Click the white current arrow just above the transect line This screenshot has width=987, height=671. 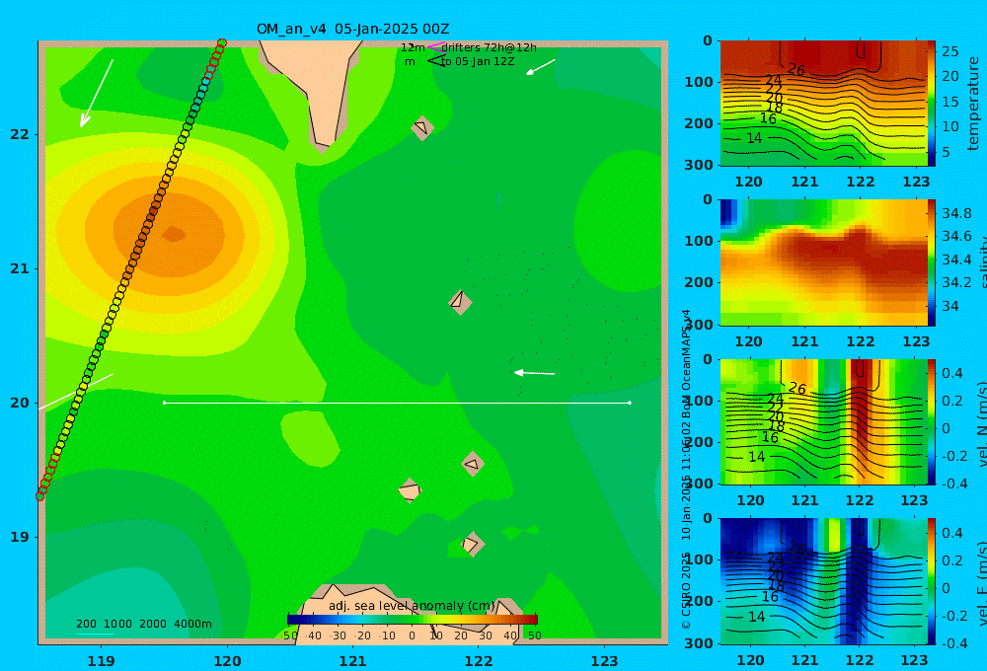click(x=534, y=373)
